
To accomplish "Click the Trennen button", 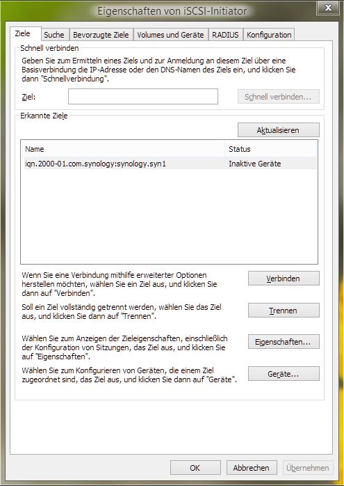I will pos(284,311).
